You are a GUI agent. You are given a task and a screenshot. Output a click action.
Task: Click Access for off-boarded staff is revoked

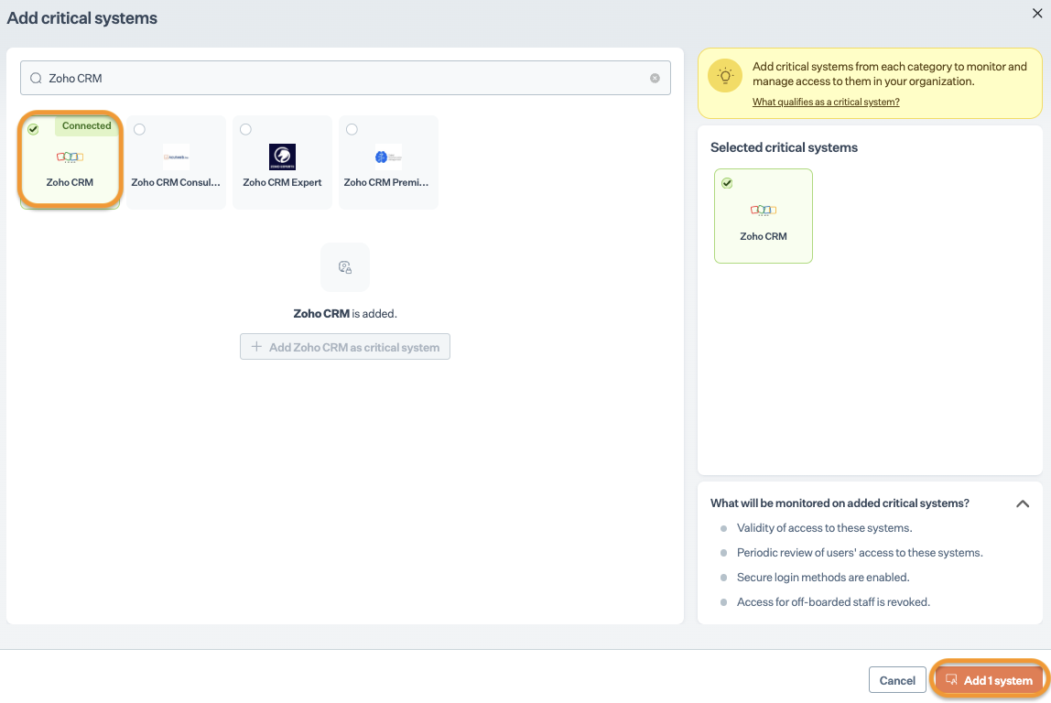point(833,602)
